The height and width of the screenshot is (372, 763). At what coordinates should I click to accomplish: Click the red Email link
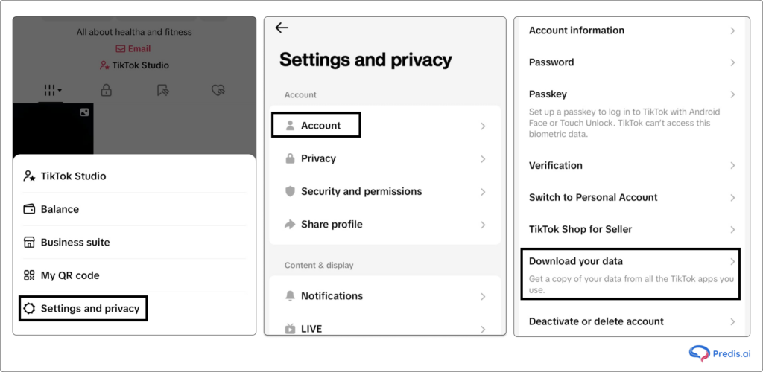[133, 49]
